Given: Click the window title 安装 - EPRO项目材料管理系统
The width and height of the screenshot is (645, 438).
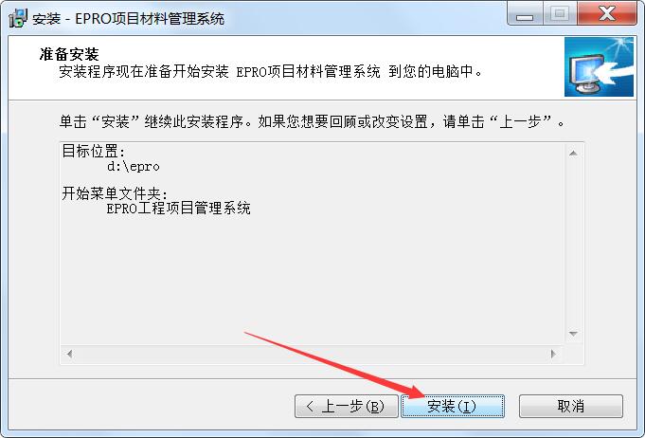Looking at the screenshot, I should [129, 19].
